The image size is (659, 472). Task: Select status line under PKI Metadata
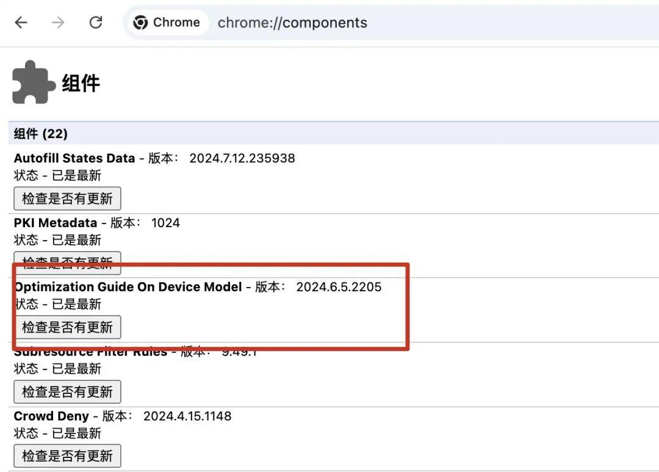pos(57,240)
